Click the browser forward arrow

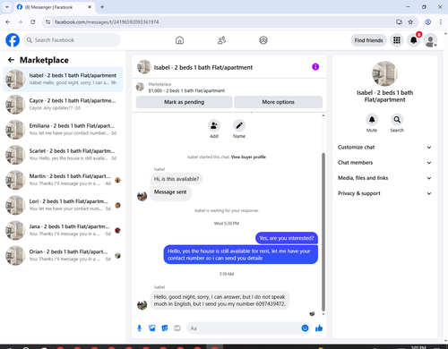21,21
